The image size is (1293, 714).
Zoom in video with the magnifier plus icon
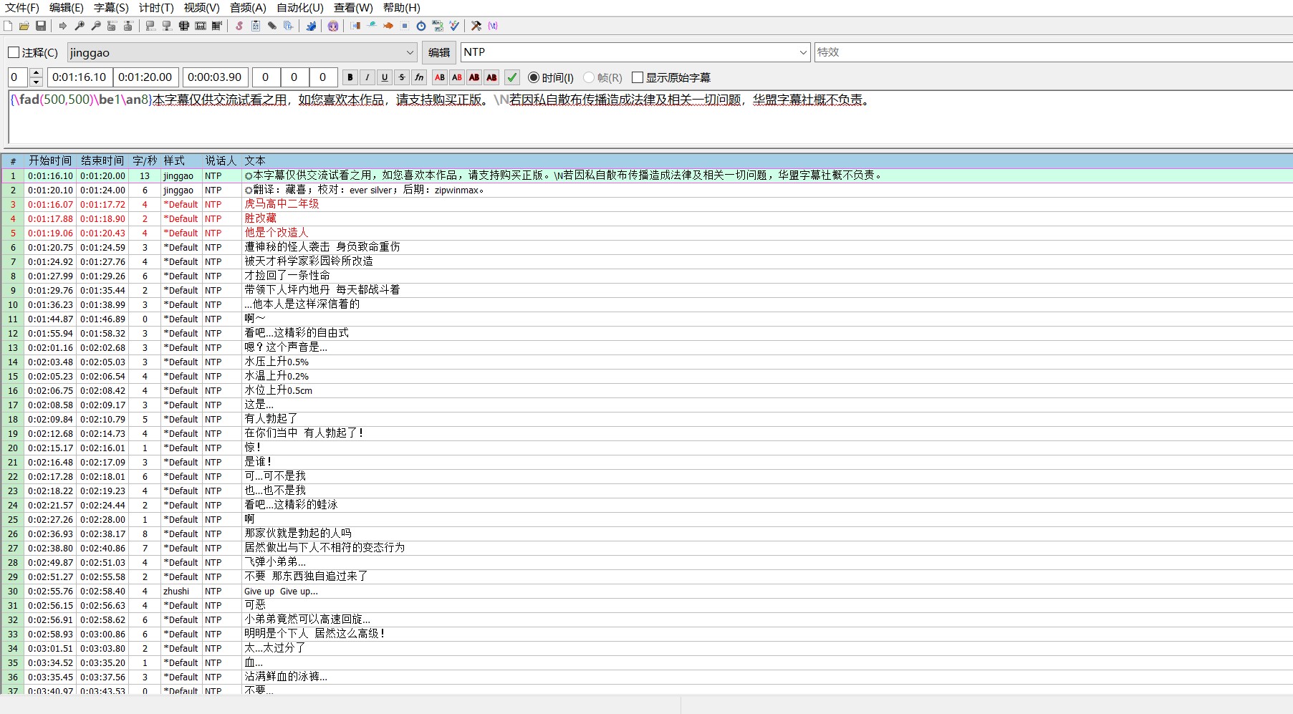[x=80, y=26]
